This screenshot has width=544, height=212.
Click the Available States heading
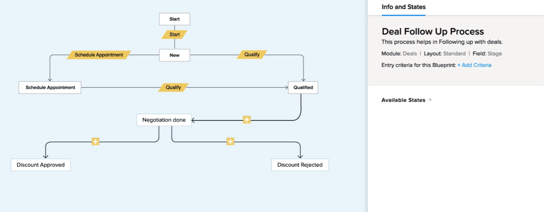pyautogui.click(x=403, y=100)
